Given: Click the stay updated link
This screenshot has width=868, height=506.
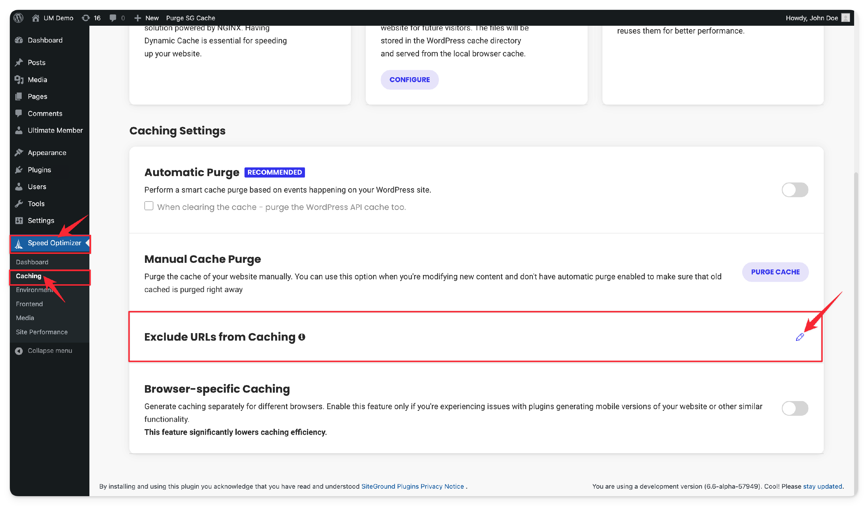Looking at the screenshot, I should [823, 487].
